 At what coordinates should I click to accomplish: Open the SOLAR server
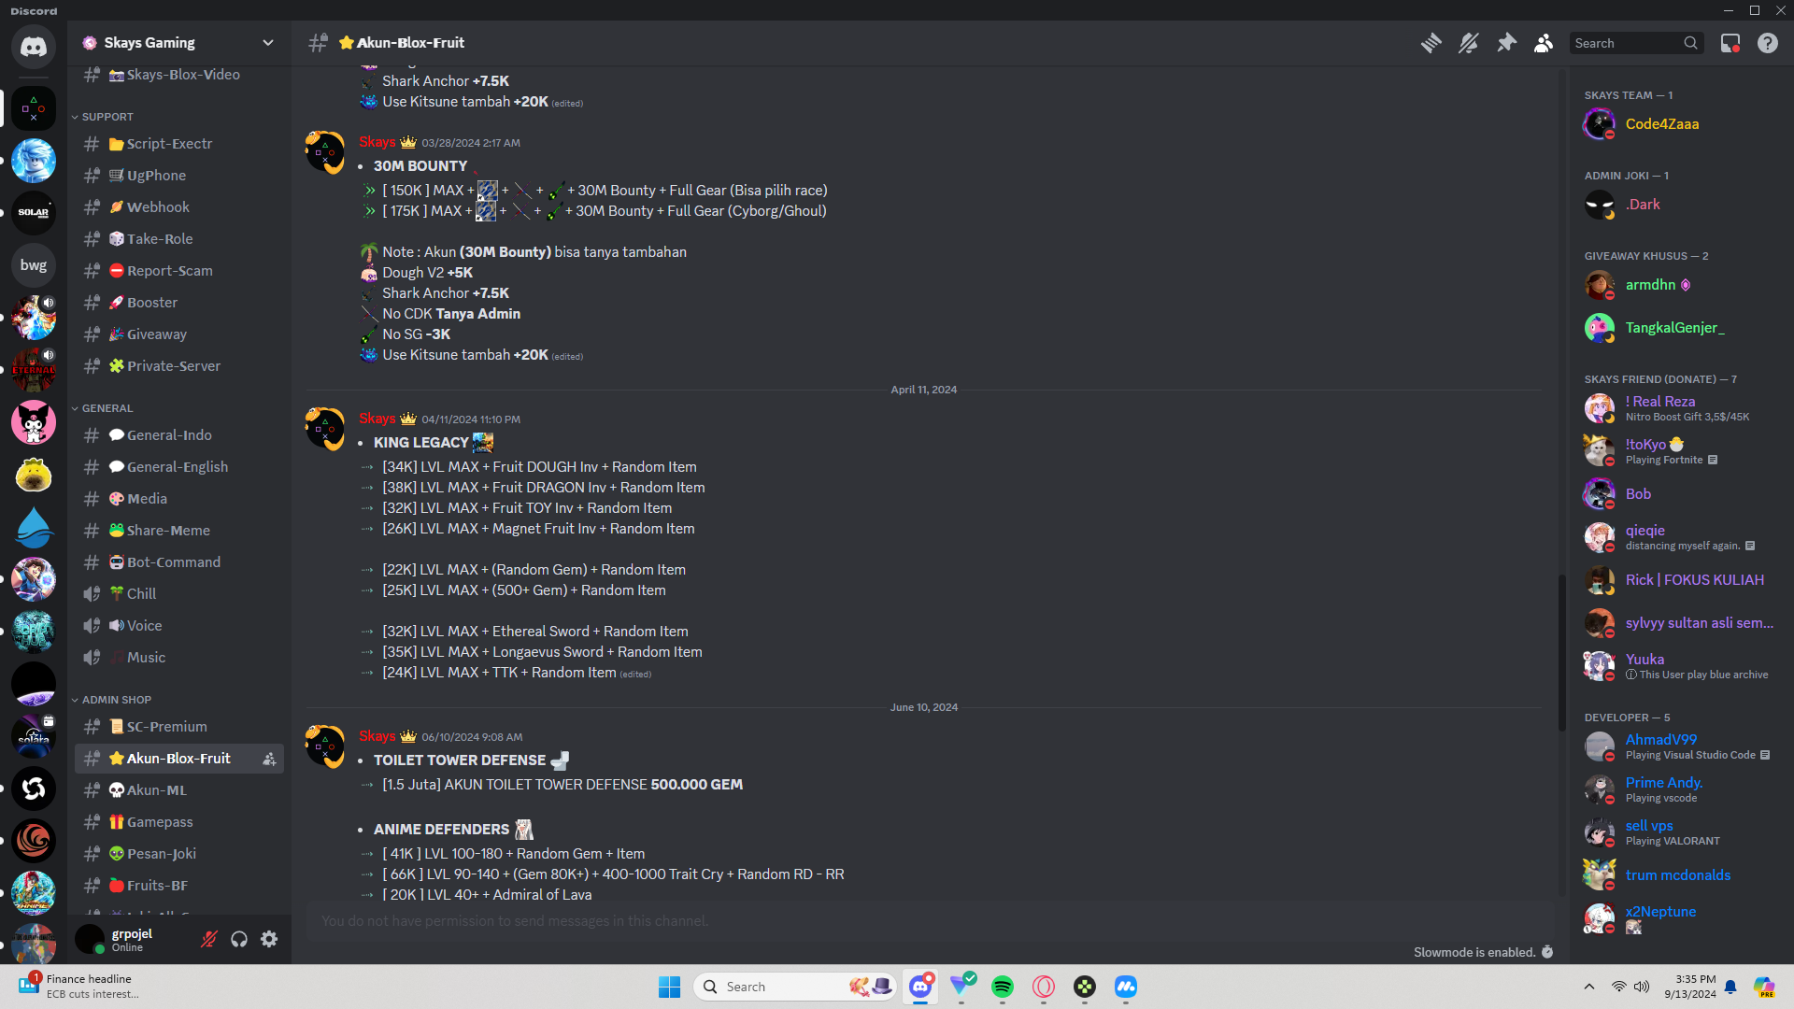click(x=34, y=213)
